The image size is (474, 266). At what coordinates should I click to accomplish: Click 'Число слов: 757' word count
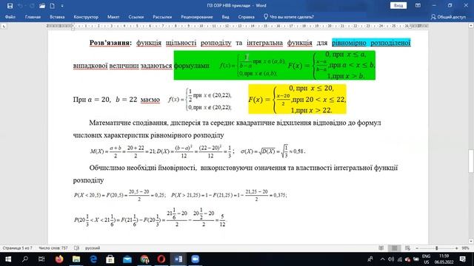coord(53,248)
